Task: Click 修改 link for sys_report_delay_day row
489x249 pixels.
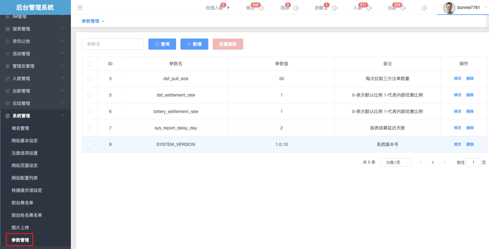Action: click(457, 128)
